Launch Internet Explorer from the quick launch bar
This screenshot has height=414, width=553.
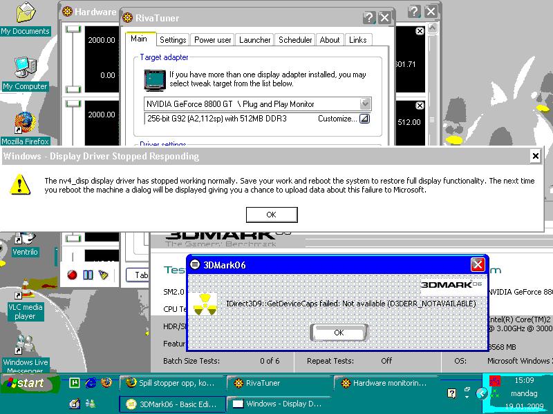(91, 383)
